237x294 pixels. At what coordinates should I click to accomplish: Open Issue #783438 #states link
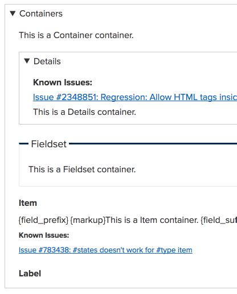pyautogui.click(x=105, y=250)
